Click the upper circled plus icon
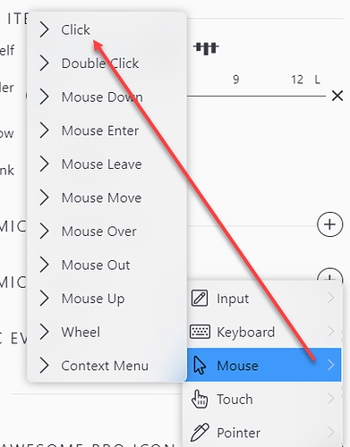 coord(329,224)
